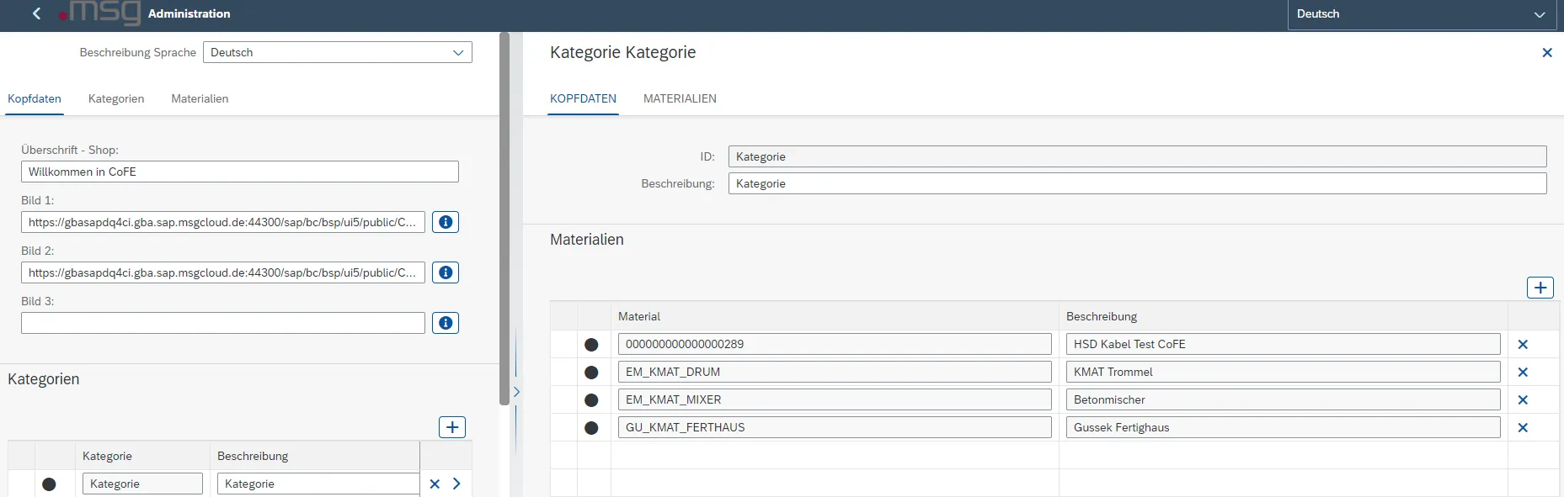Add a new category with plus button
Viewport: 1564px width, 497px height.
[x=452, y=427]
